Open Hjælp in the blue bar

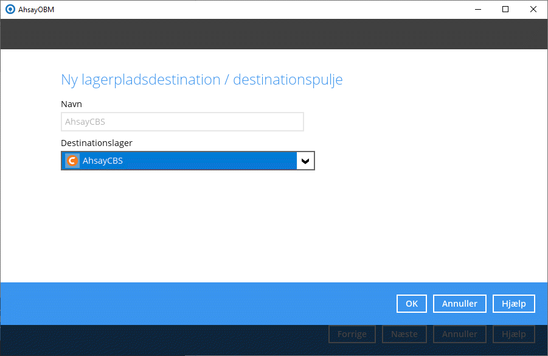point(513,304)
